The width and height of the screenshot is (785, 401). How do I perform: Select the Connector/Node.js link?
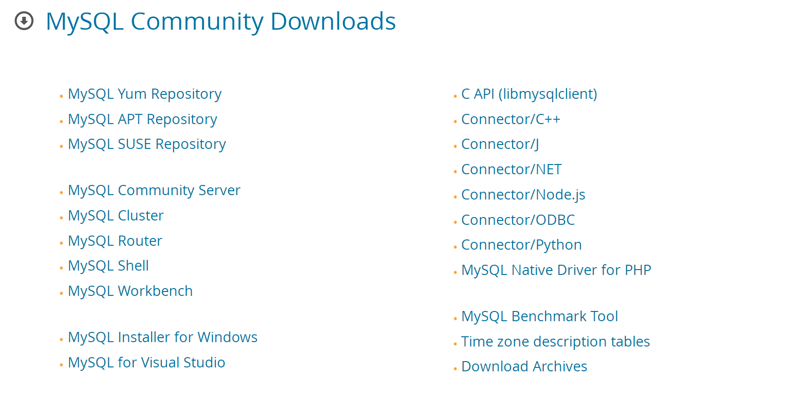point(523,195)
